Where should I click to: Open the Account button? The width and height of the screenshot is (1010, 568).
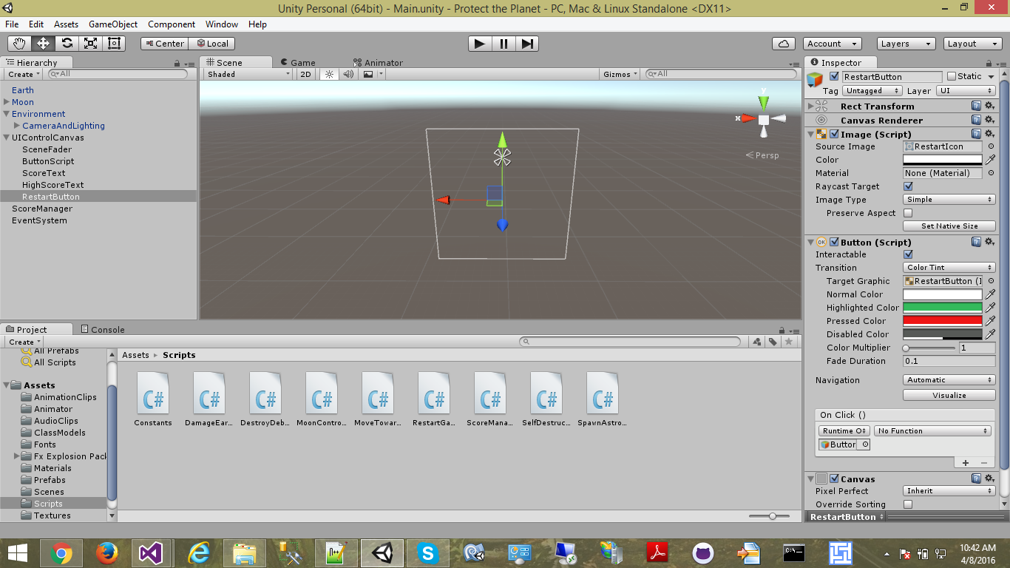pyautogui.click(x=833, y=44)
